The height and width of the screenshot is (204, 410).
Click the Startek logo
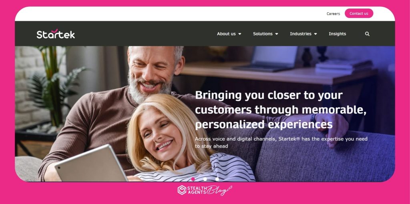click(56, 34)
